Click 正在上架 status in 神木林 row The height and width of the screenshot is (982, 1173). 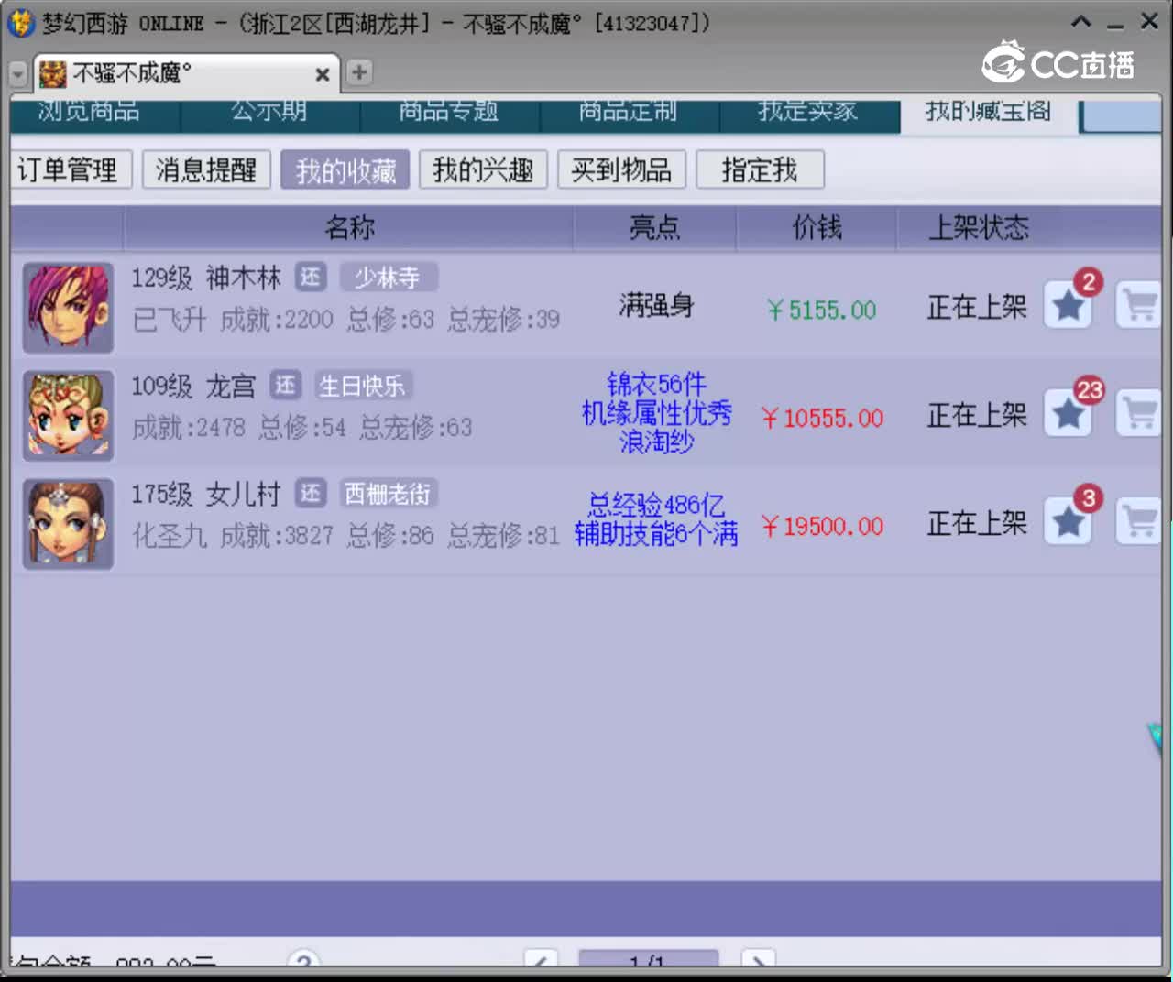point(977,307)
